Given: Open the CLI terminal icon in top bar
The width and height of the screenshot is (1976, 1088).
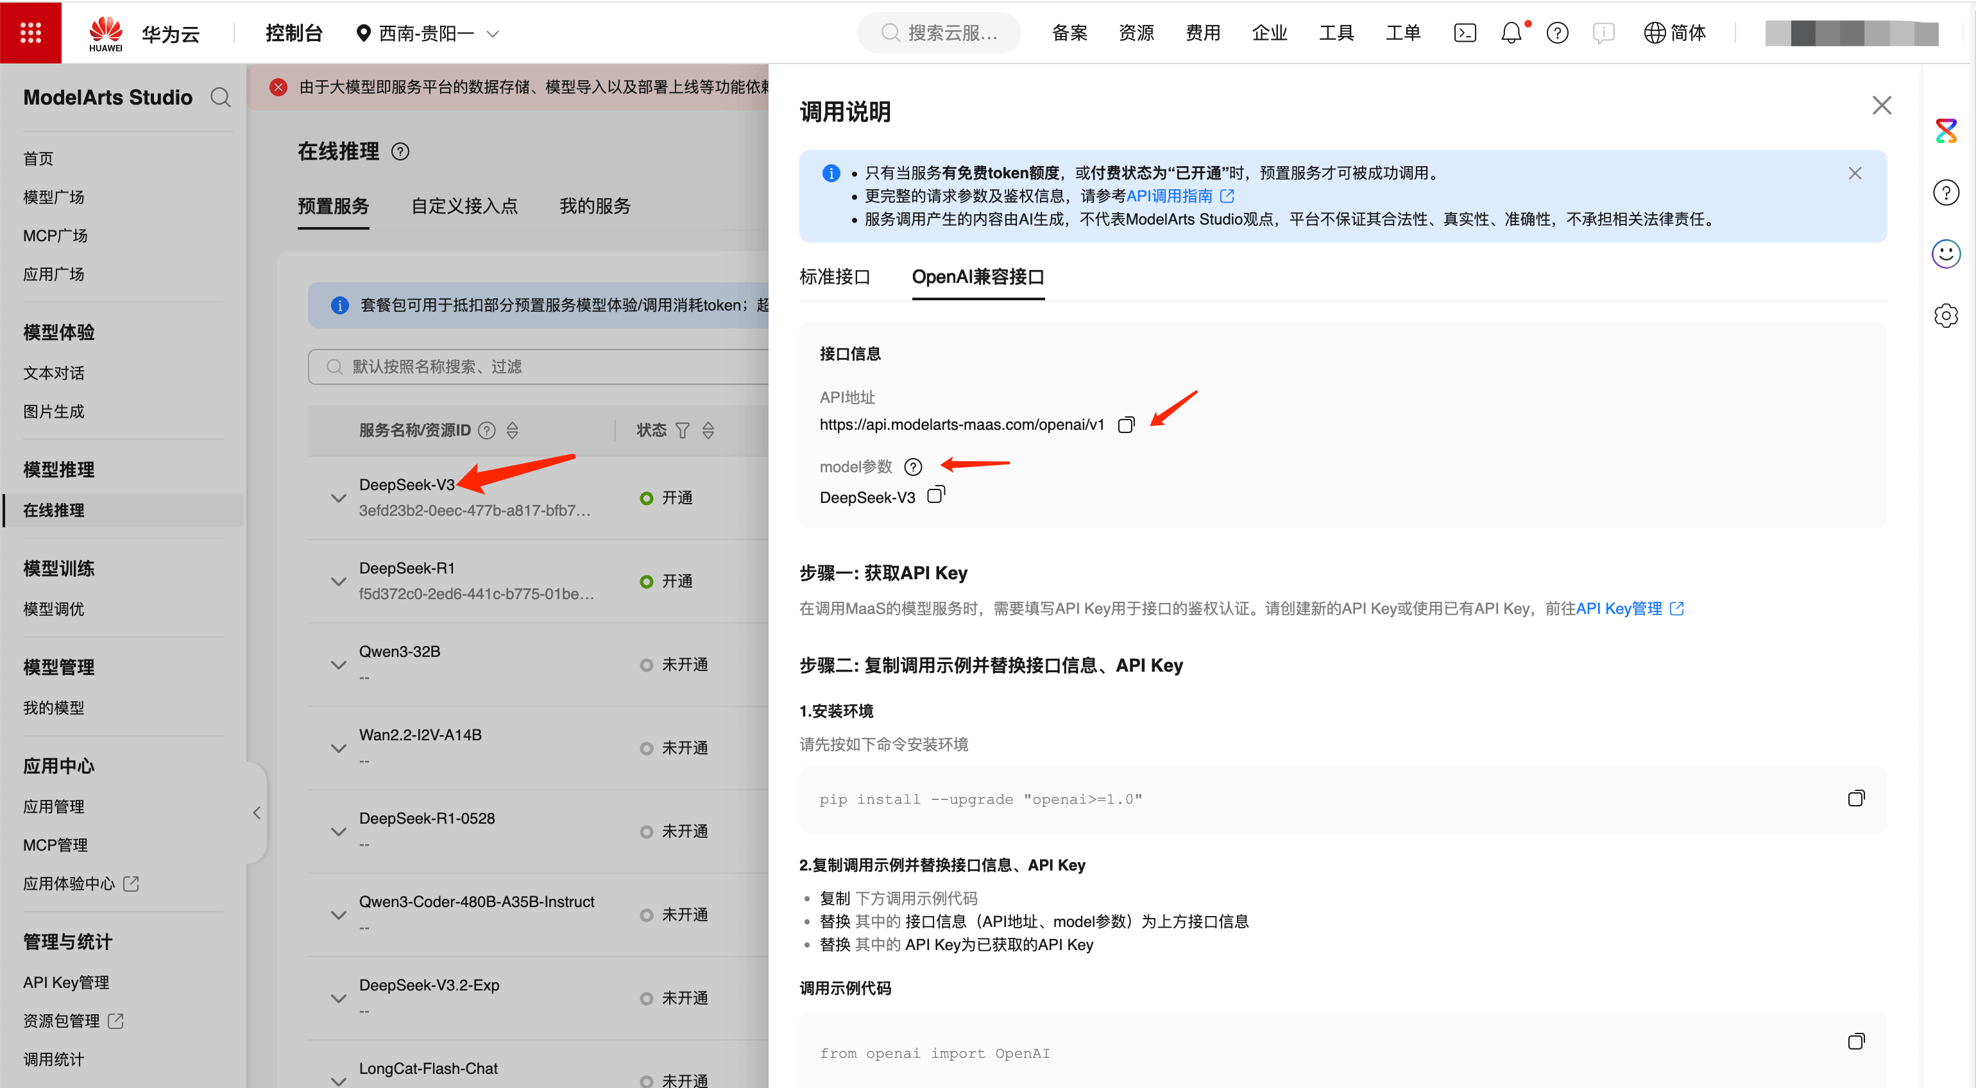Looking at the screenshot, I should coord(1465,32).
